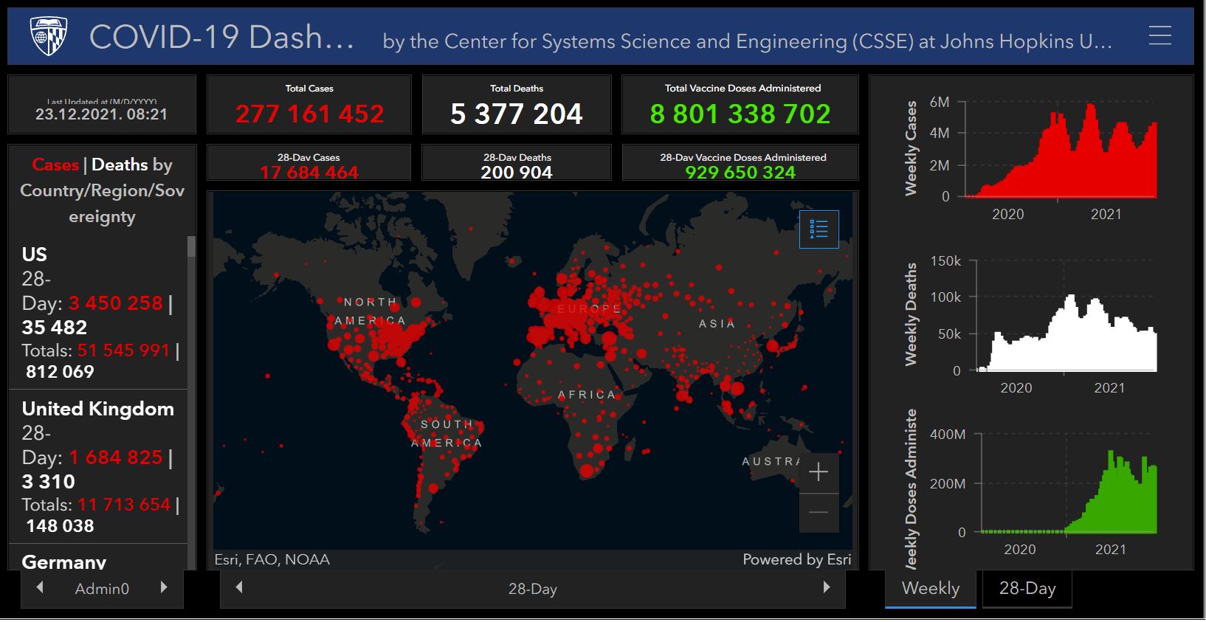
Task: Click the 28-Day label under map
Action: pyautogui.click(x=533, y=589)
